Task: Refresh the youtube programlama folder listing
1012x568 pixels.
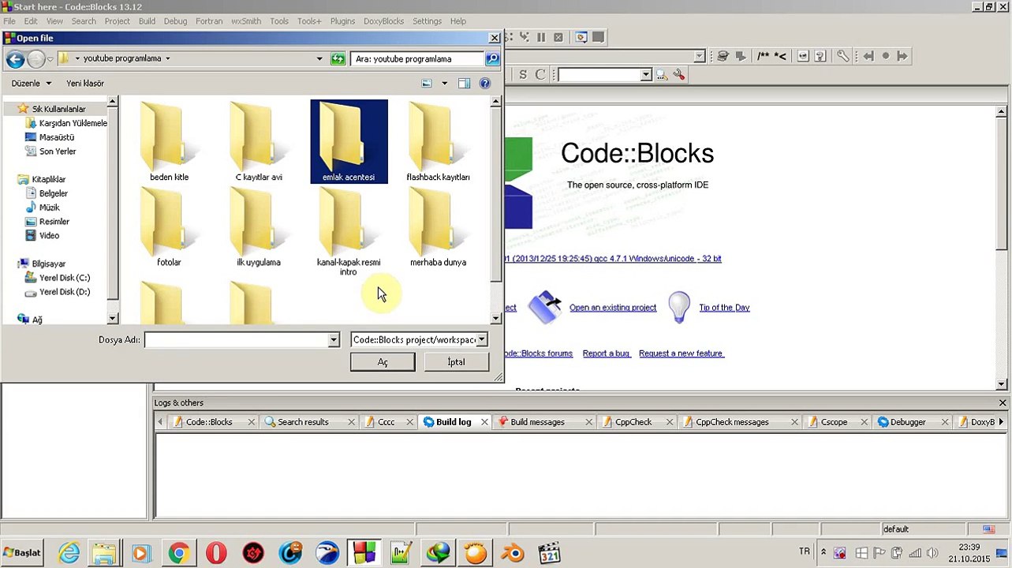Action: click(338, 58)
